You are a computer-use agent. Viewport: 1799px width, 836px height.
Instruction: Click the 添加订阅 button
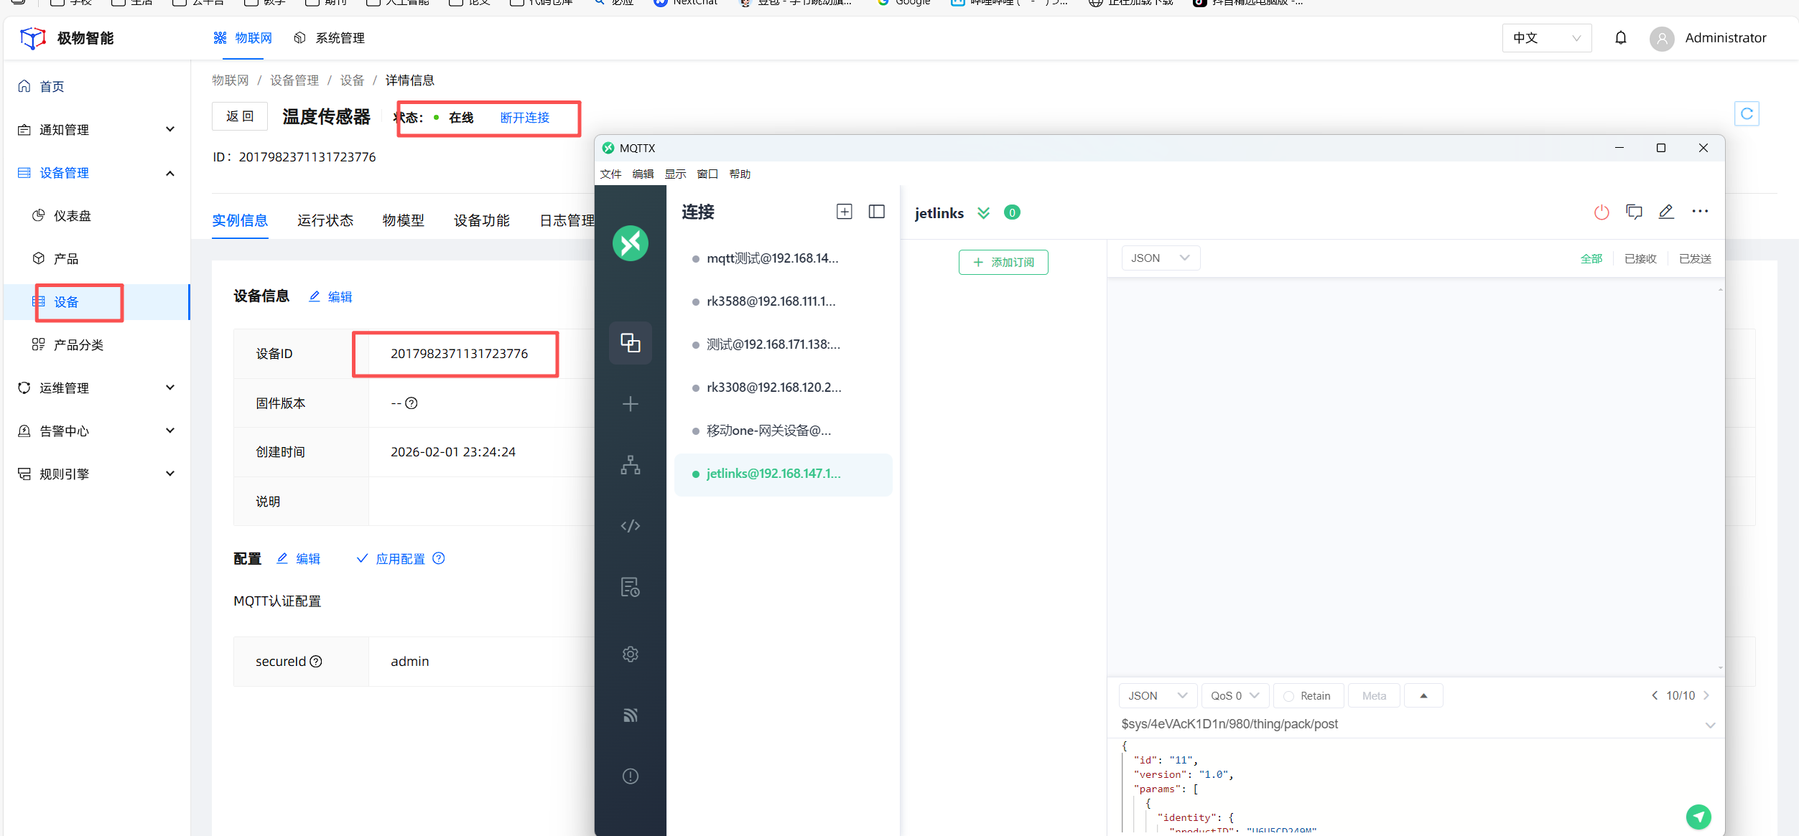coord(1003,263)
